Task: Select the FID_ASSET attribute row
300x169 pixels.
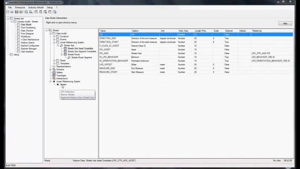Action: (x=196, y=50)
